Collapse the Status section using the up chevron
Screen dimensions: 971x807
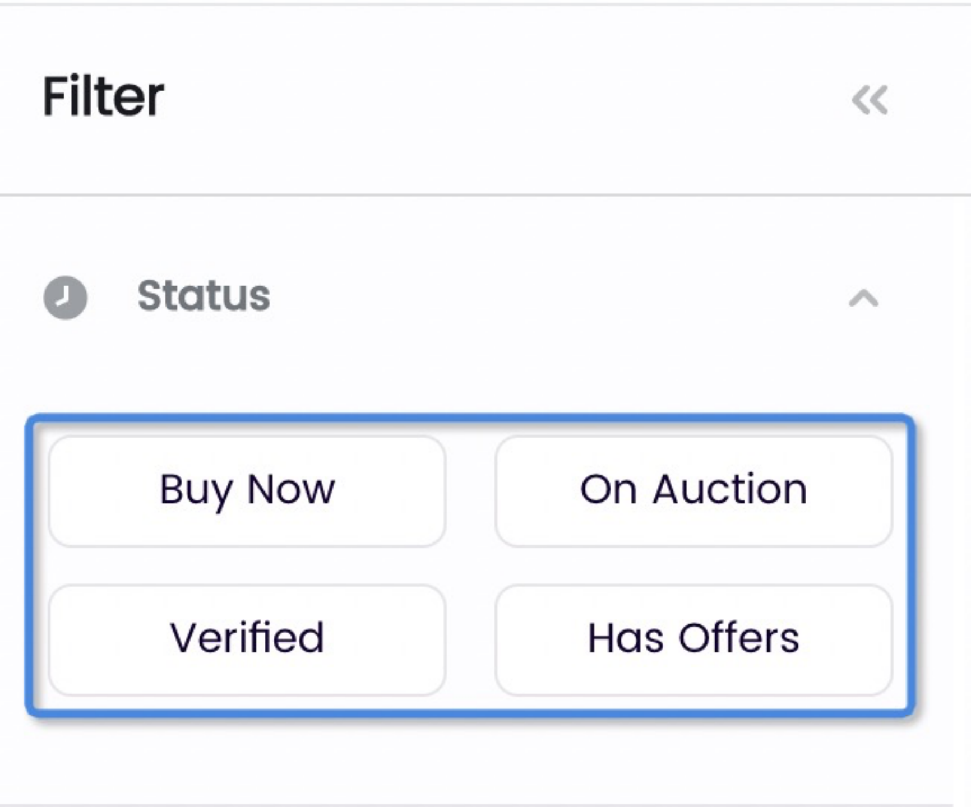[863, 298]
